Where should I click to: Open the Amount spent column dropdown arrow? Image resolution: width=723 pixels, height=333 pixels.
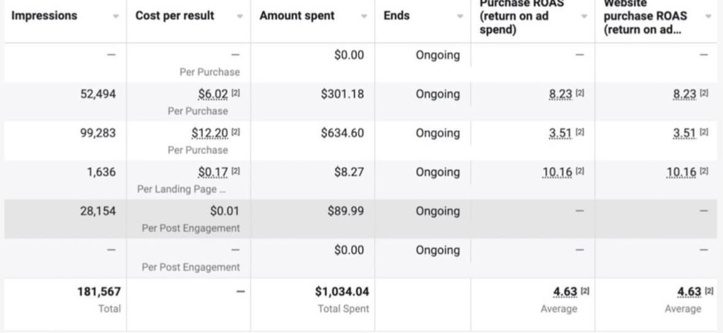coord(364,17)
